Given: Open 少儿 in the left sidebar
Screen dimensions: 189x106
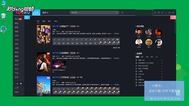Looking at the screenshot, I should pos(17,40).
